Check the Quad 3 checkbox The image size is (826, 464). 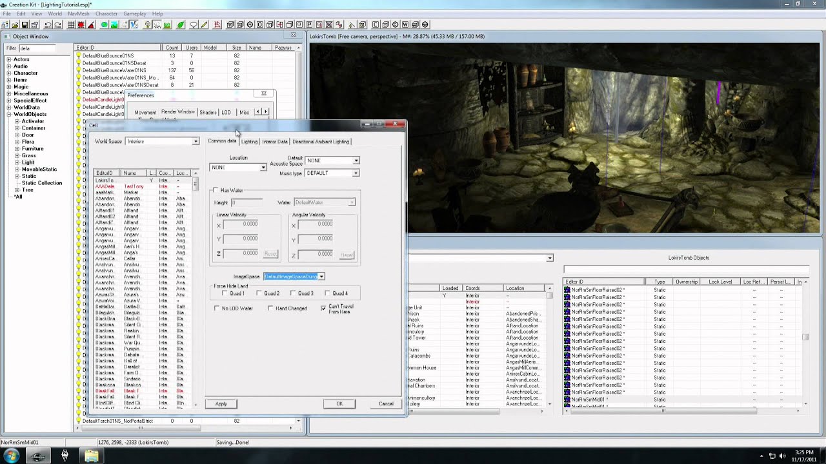(x=293, y=293)
